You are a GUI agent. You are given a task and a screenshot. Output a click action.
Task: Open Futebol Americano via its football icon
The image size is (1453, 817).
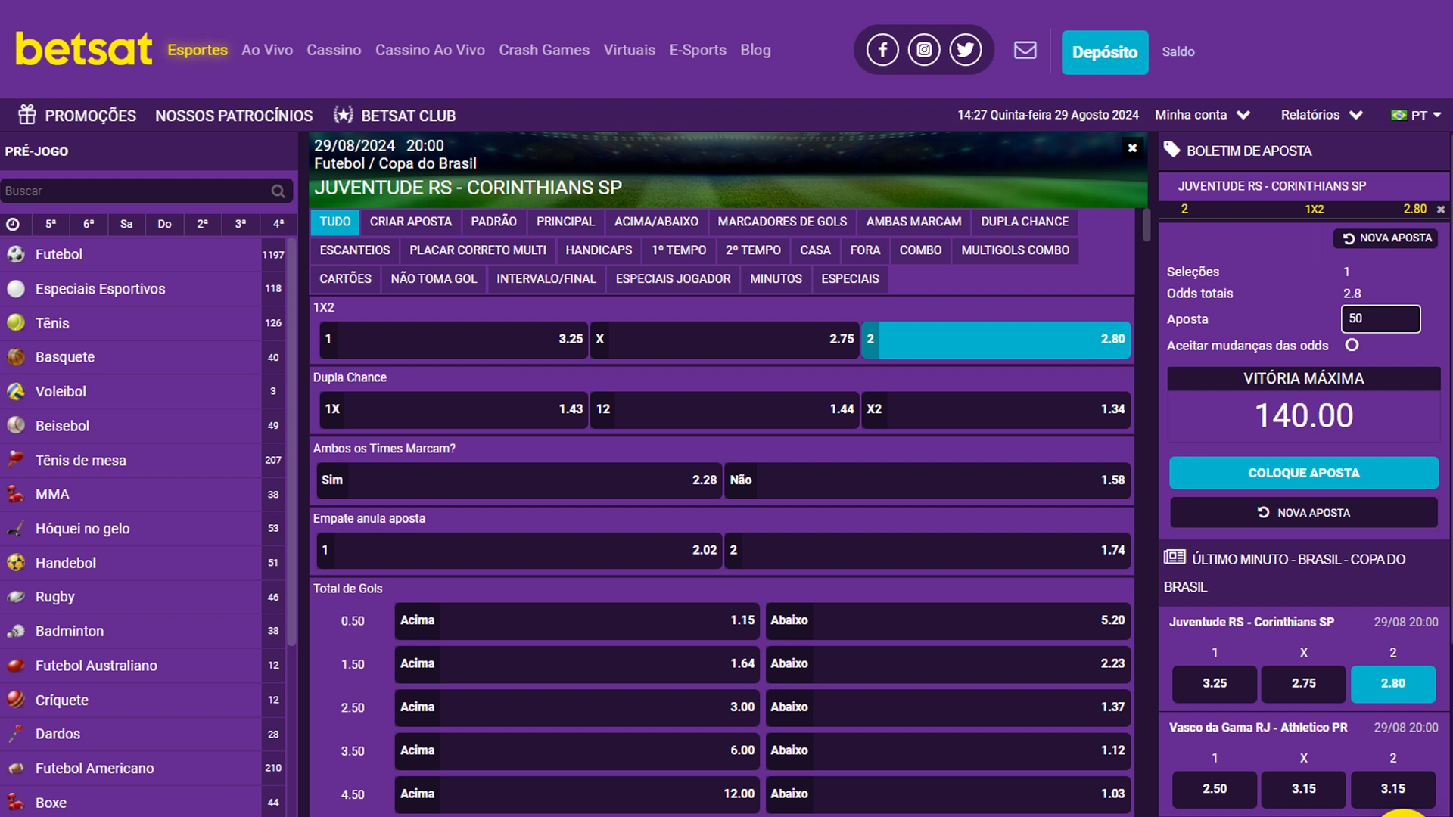[16, 768]
